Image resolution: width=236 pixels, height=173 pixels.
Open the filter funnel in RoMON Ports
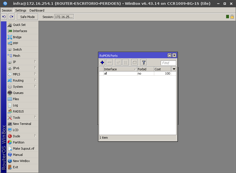click(x=144, y=62)
